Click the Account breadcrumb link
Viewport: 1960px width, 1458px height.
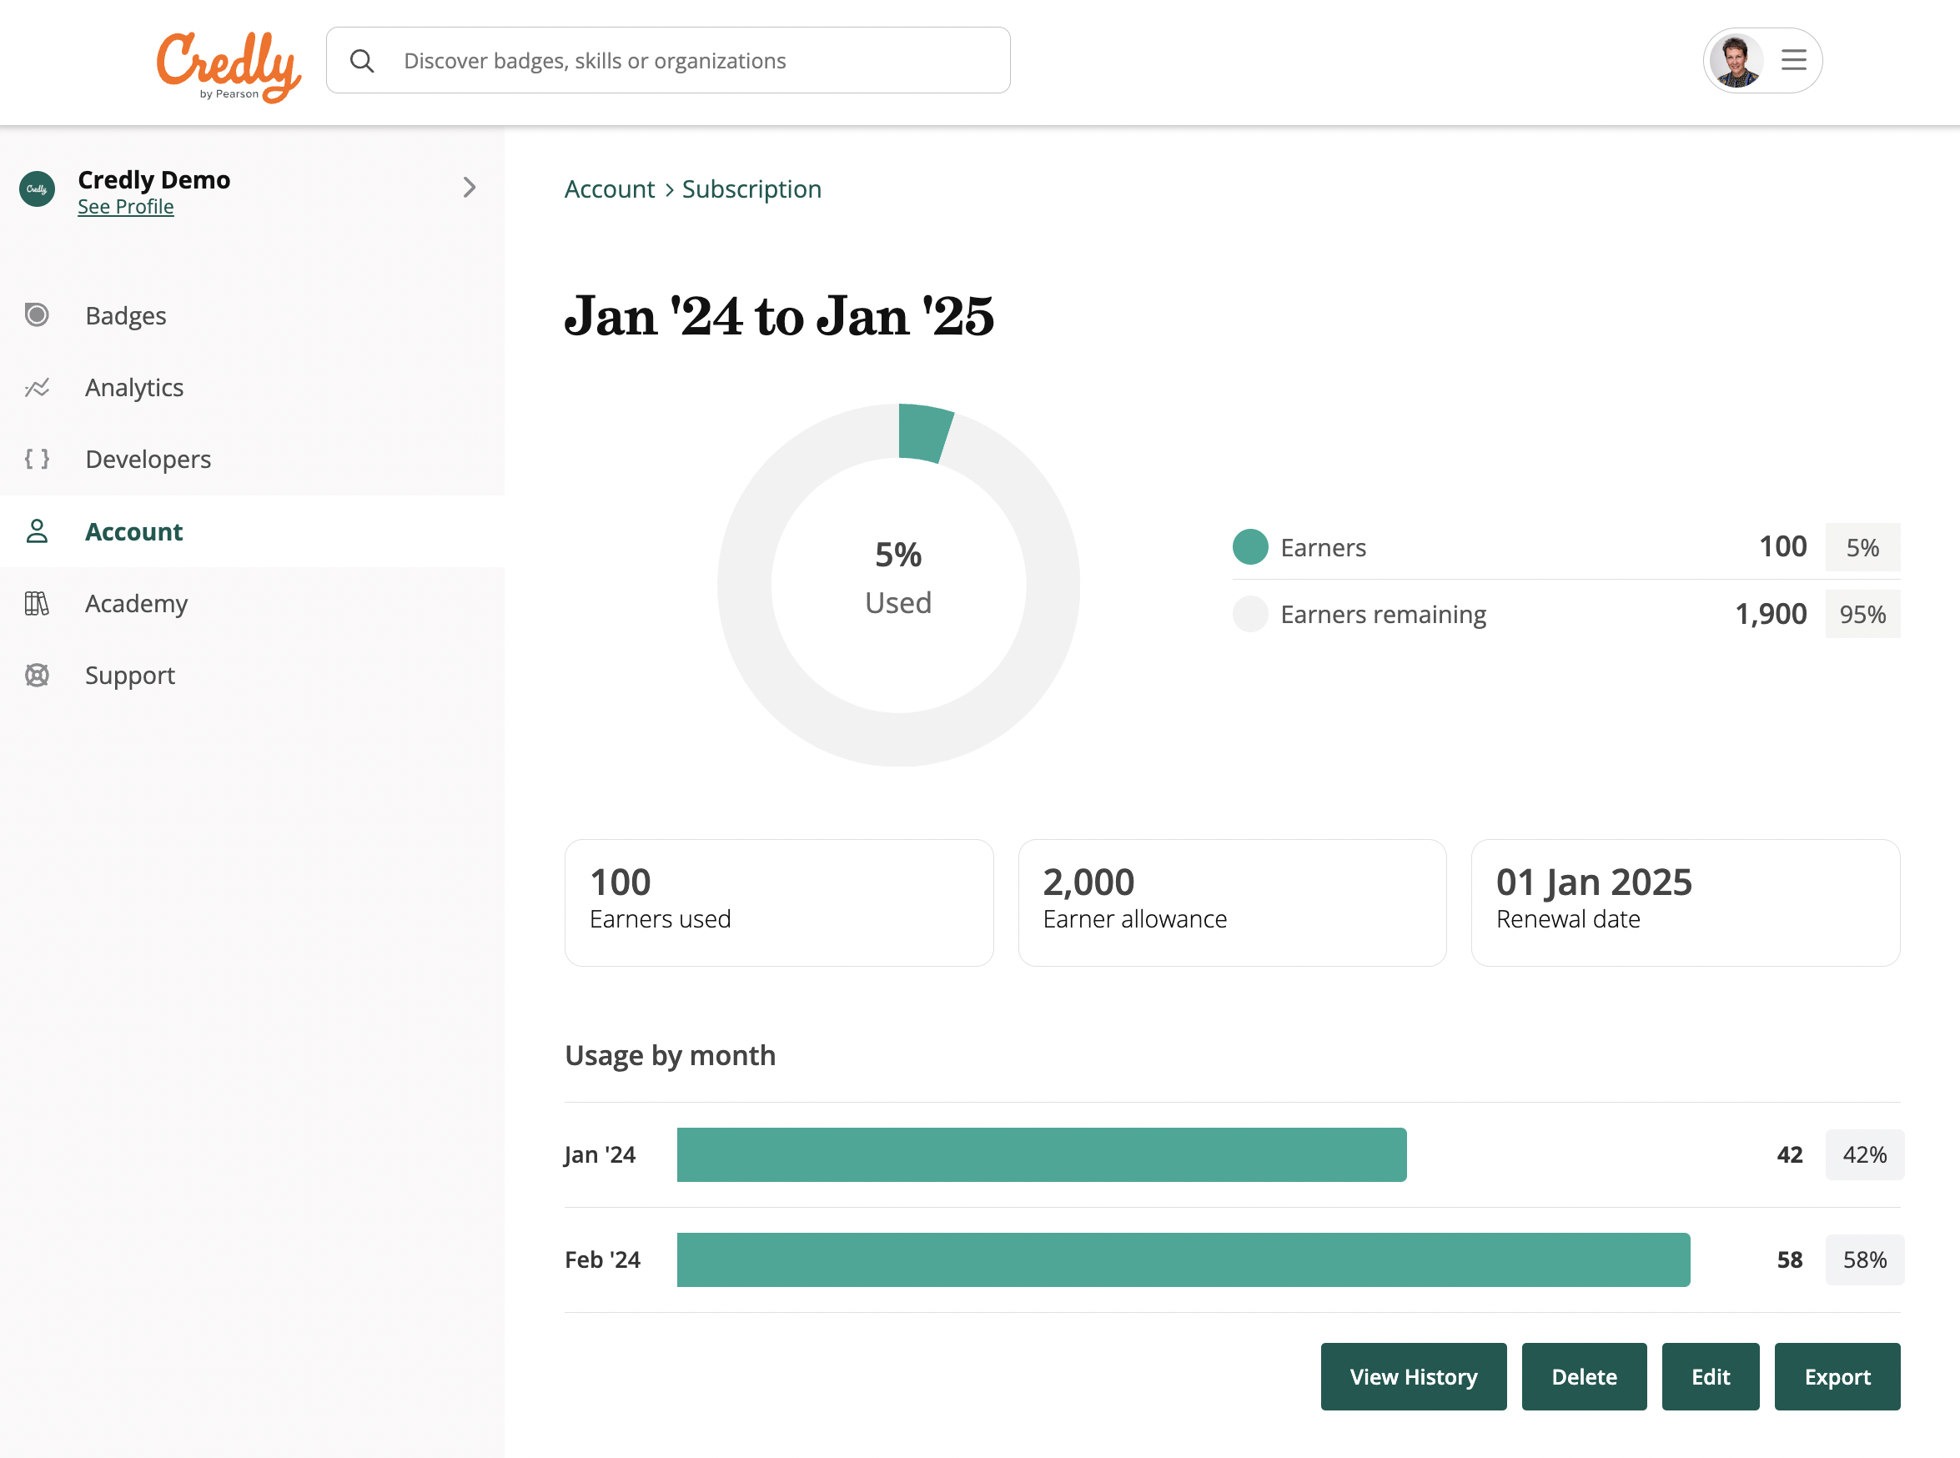click(x=609, y=189)
